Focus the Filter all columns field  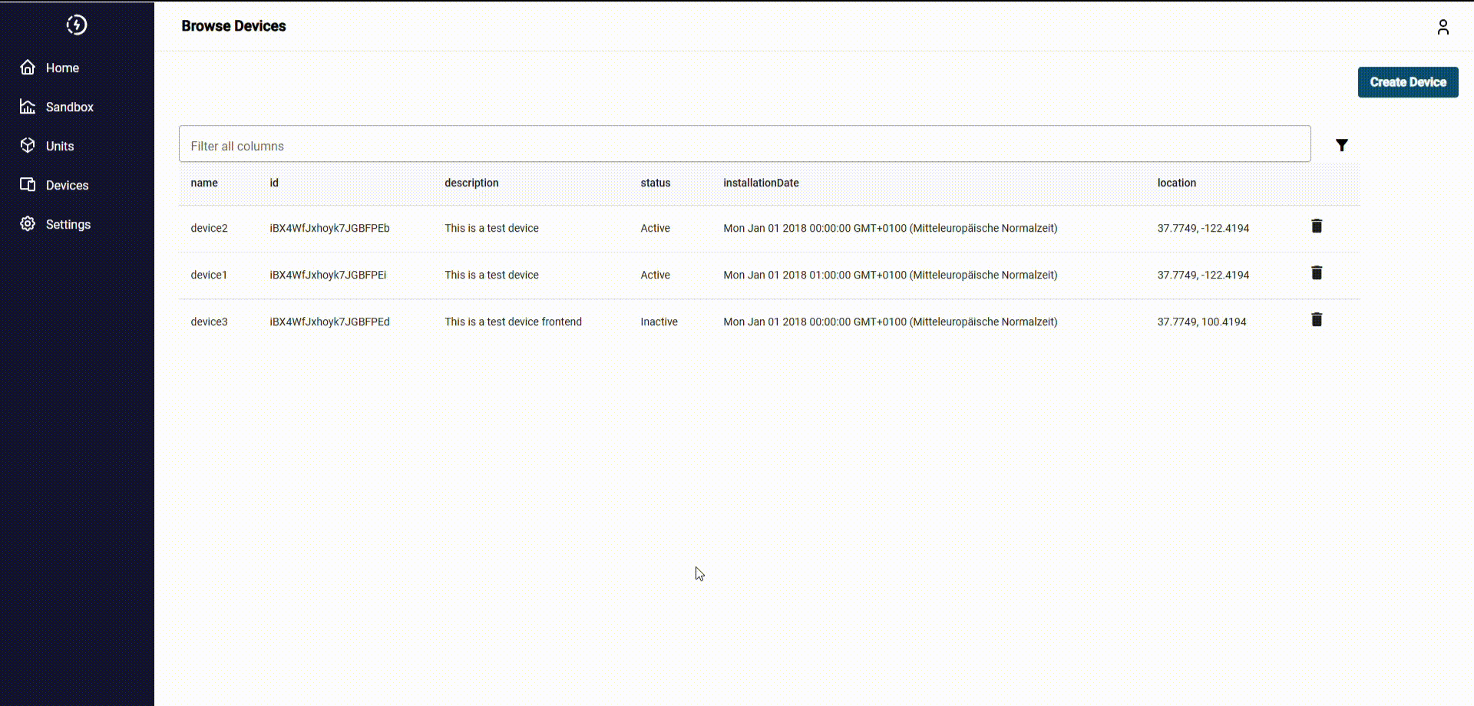745,144
